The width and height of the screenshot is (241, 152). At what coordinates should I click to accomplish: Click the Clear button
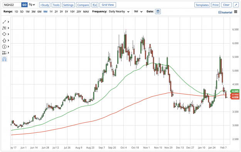[226, 5]
